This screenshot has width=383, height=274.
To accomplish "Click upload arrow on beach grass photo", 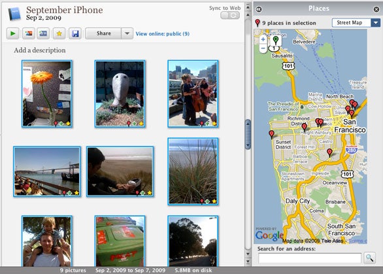I will click(x=207, y=201).
